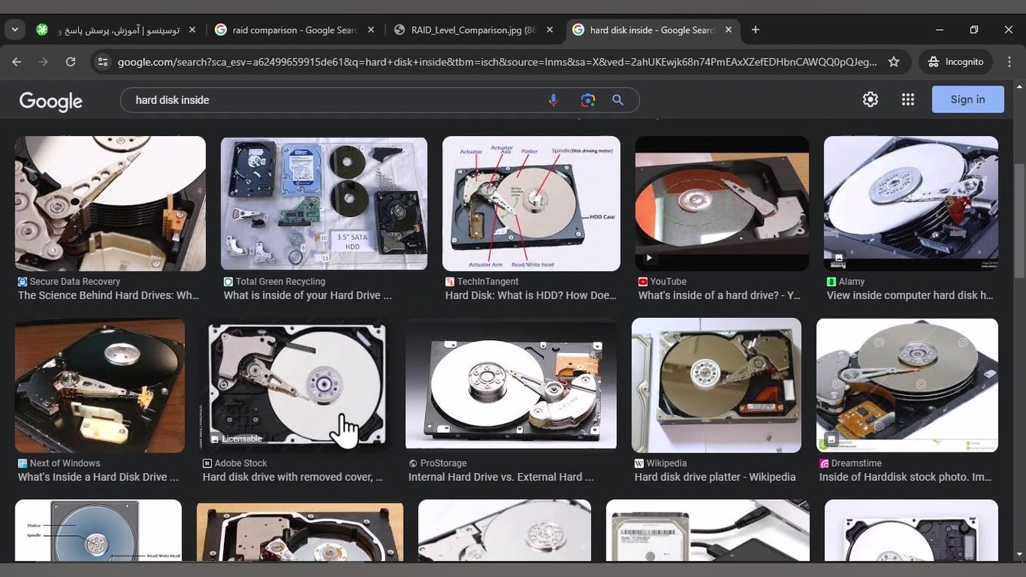Click the Alamy source favicon

click(x=831, y=282)
